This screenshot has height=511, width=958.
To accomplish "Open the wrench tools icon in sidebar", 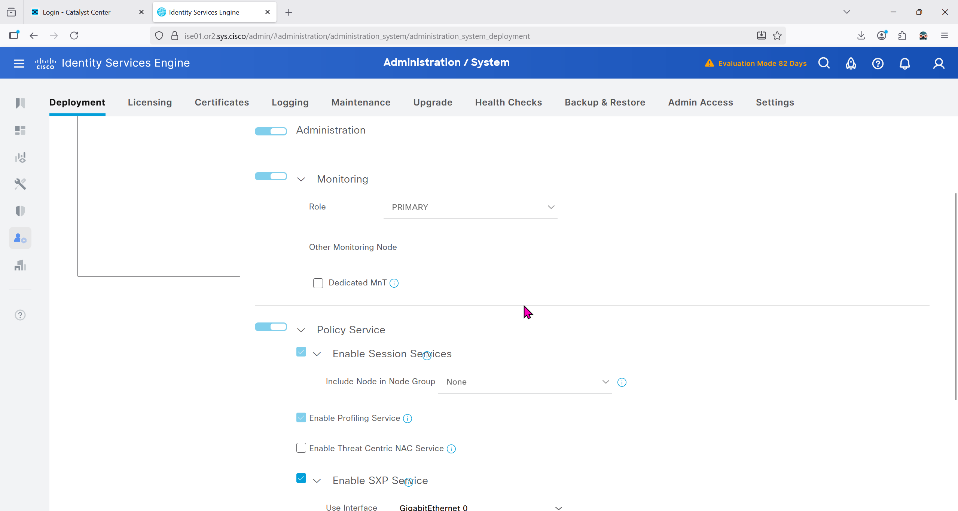I will 20,184.
